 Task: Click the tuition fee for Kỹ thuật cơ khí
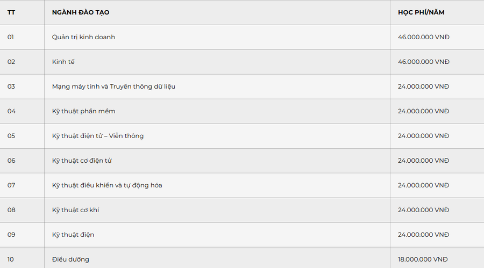point(423,210)
